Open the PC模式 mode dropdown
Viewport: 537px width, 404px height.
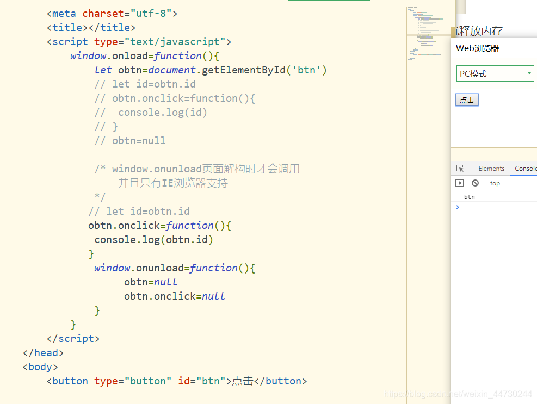pos(495,73)
